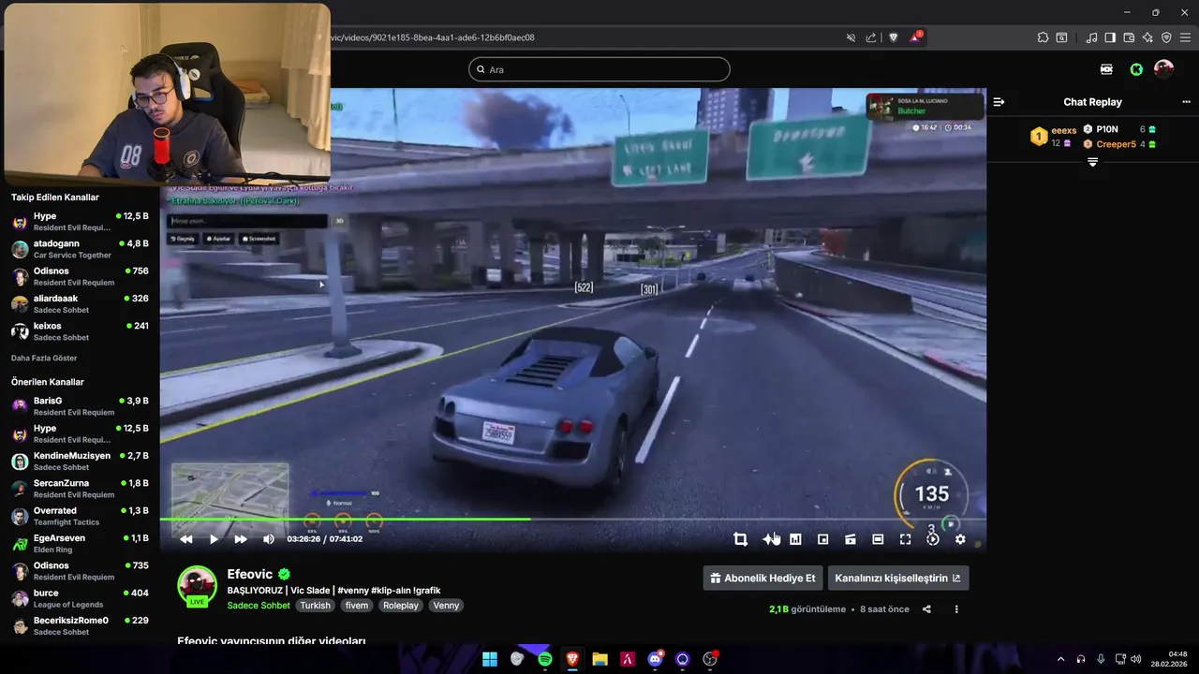Open Sadece Sohbet category link under title
The image size is (1199, 674).
(259, 606)
